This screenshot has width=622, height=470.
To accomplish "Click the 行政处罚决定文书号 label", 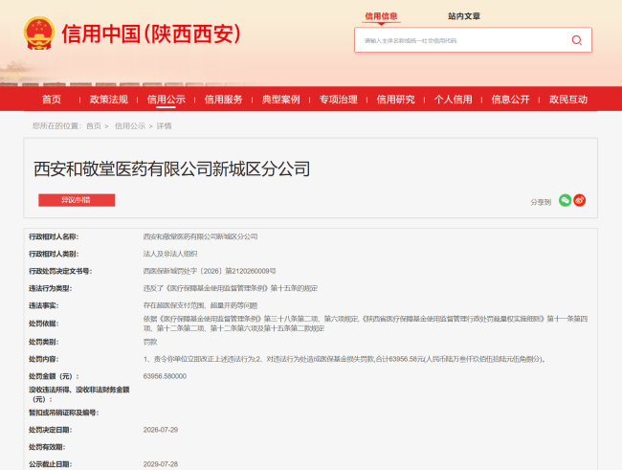I will pos(60,271).
